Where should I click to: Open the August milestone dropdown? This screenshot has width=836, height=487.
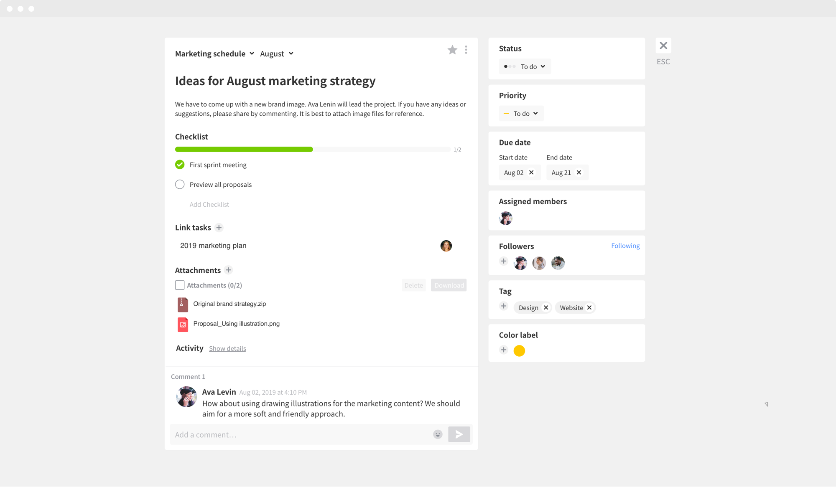tap(277, 53)
